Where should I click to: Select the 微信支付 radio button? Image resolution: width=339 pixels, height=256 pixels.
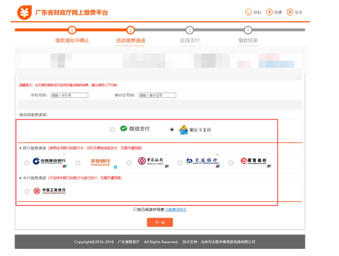112,129
